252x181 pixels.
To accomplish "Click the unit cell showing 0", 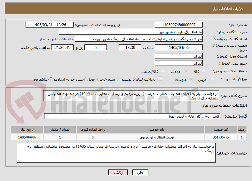I will [x=93, y=137].
